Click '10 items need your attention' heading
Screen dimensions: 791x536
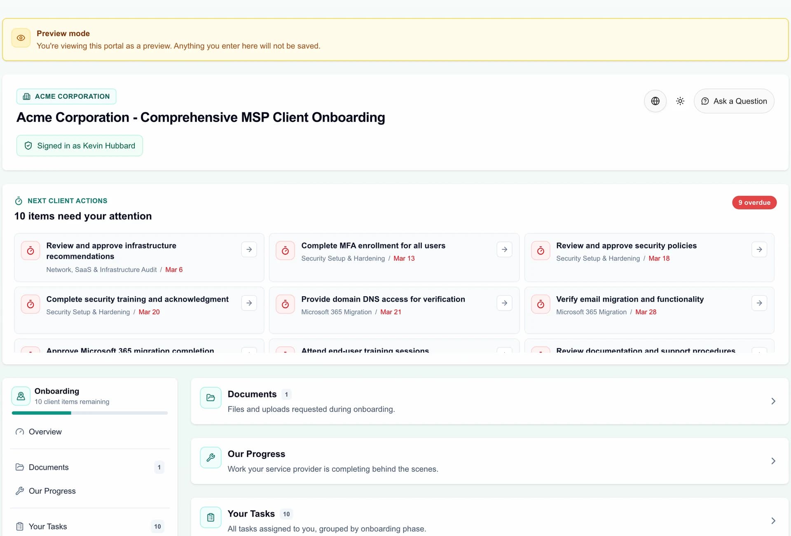83,216
